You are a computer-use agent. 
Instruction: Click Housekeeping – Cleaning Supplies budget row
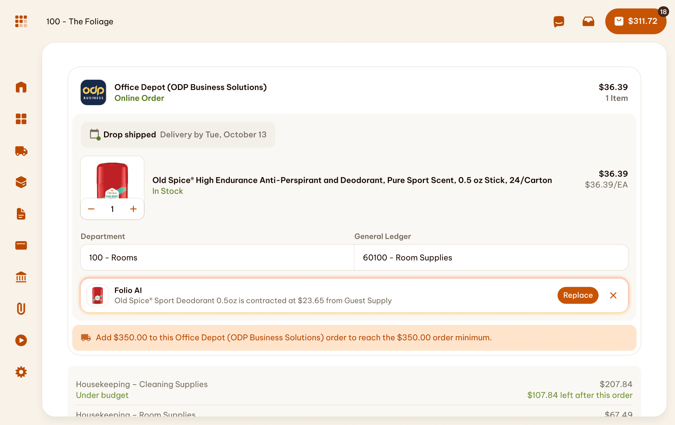click(354, 389)
